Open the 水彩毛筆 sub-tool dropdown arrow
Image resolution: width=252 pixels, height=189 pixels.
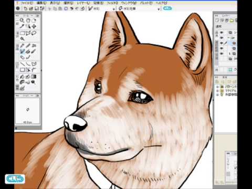coord(159,9)
